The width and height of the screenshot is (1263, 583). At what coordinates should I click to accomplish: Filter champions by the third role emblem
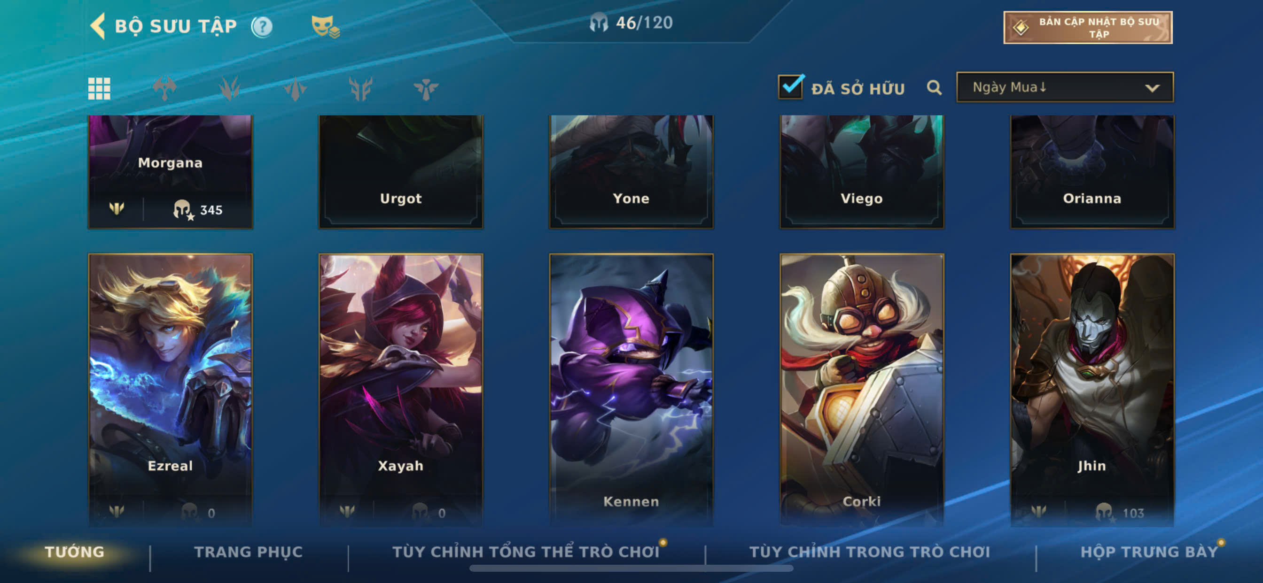pyautogui.click(x=295, y=89)
